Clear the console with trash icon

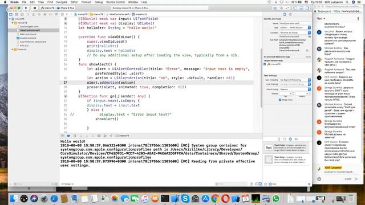click(252, 184)
